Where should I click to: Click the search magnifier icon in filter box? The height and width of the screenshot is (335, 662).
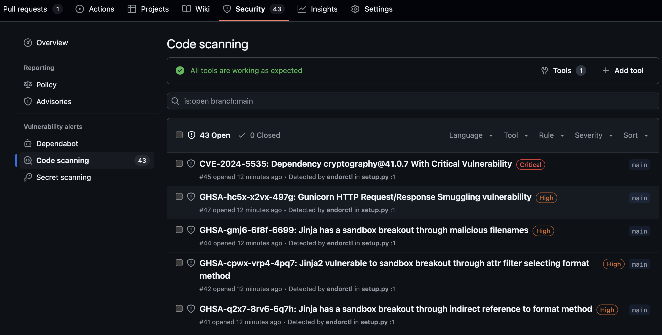pos(175,101)
